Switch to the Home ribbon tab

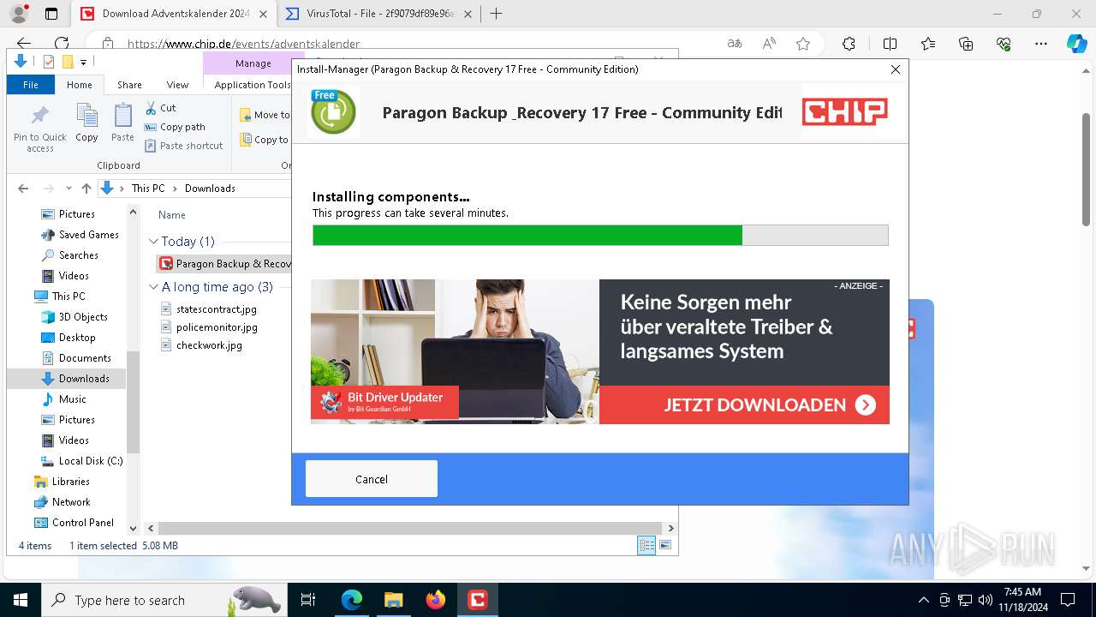tap(80, 85)
